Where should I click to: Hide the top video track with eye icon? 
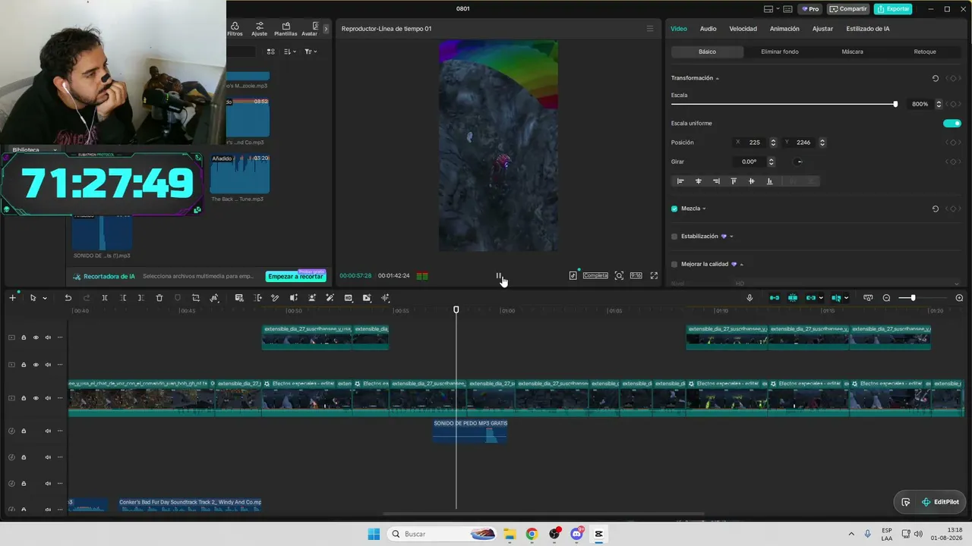click(36, 337)
